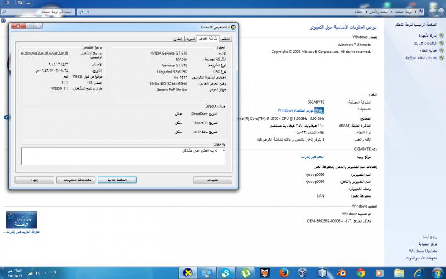The image size is (446, 279).
Task: Click the DirectX title bar icon
Action: click(233, 27)
